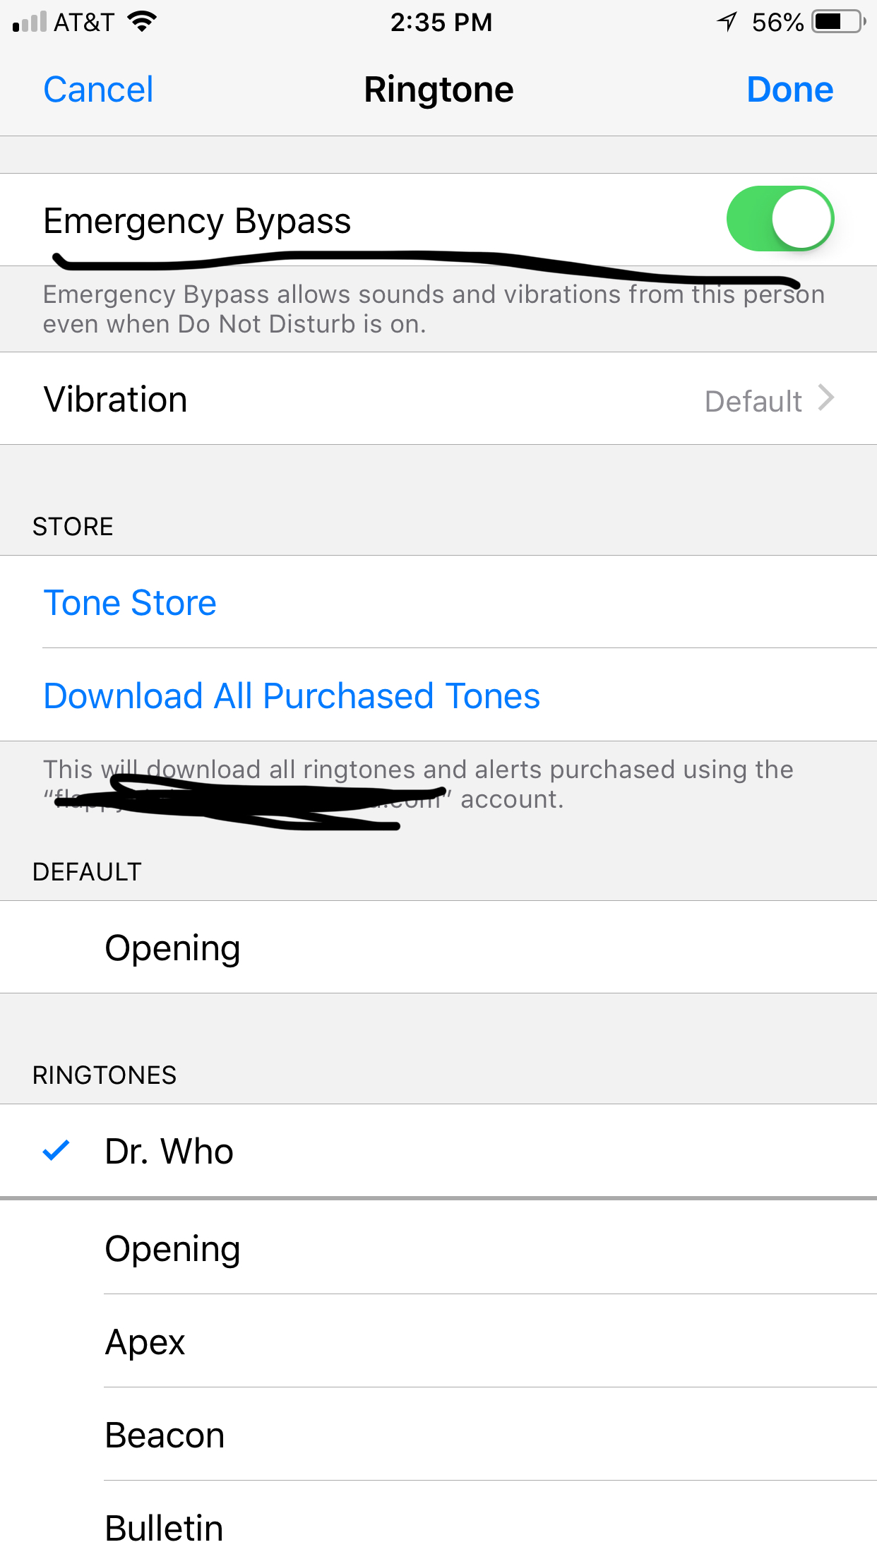
Task: Choose the Apex ringtone
Action: [145, 1341]
